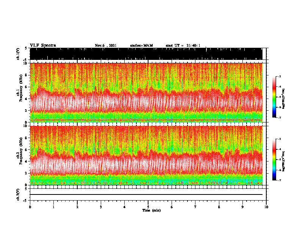Select the ch.2 "Frequency (kHz)" axis label
300x232 pixels.
(21, 151)
